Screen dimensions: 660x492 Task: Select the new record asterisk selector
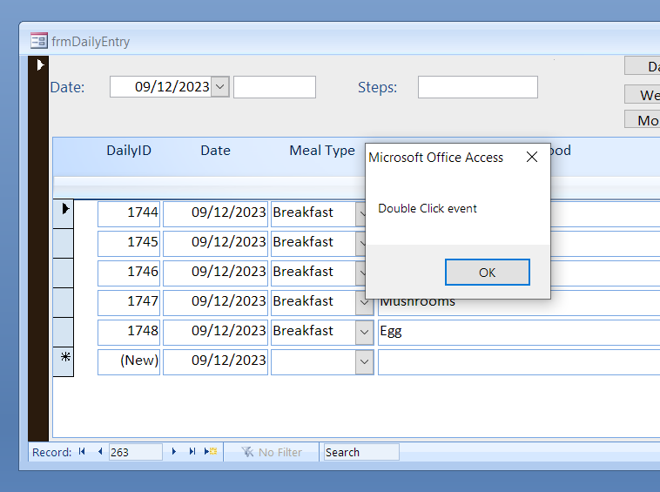(64, 361)
